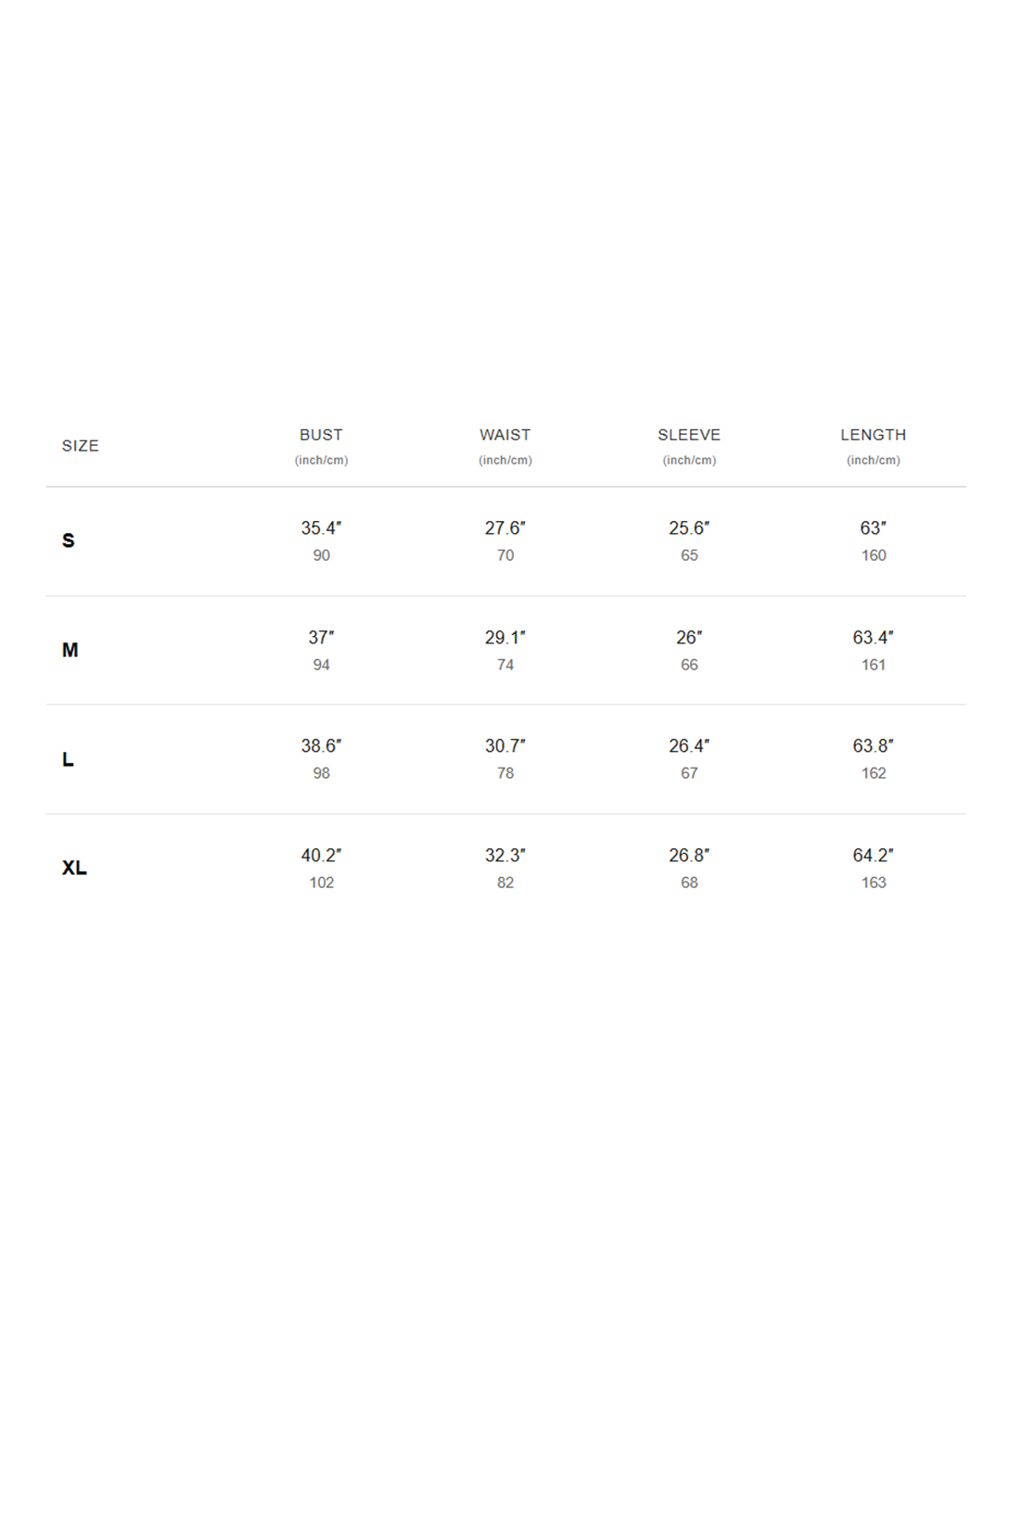Click the SIZE column header
The width and height of the screenshot is (1009, 1513).
click(80, 446)
